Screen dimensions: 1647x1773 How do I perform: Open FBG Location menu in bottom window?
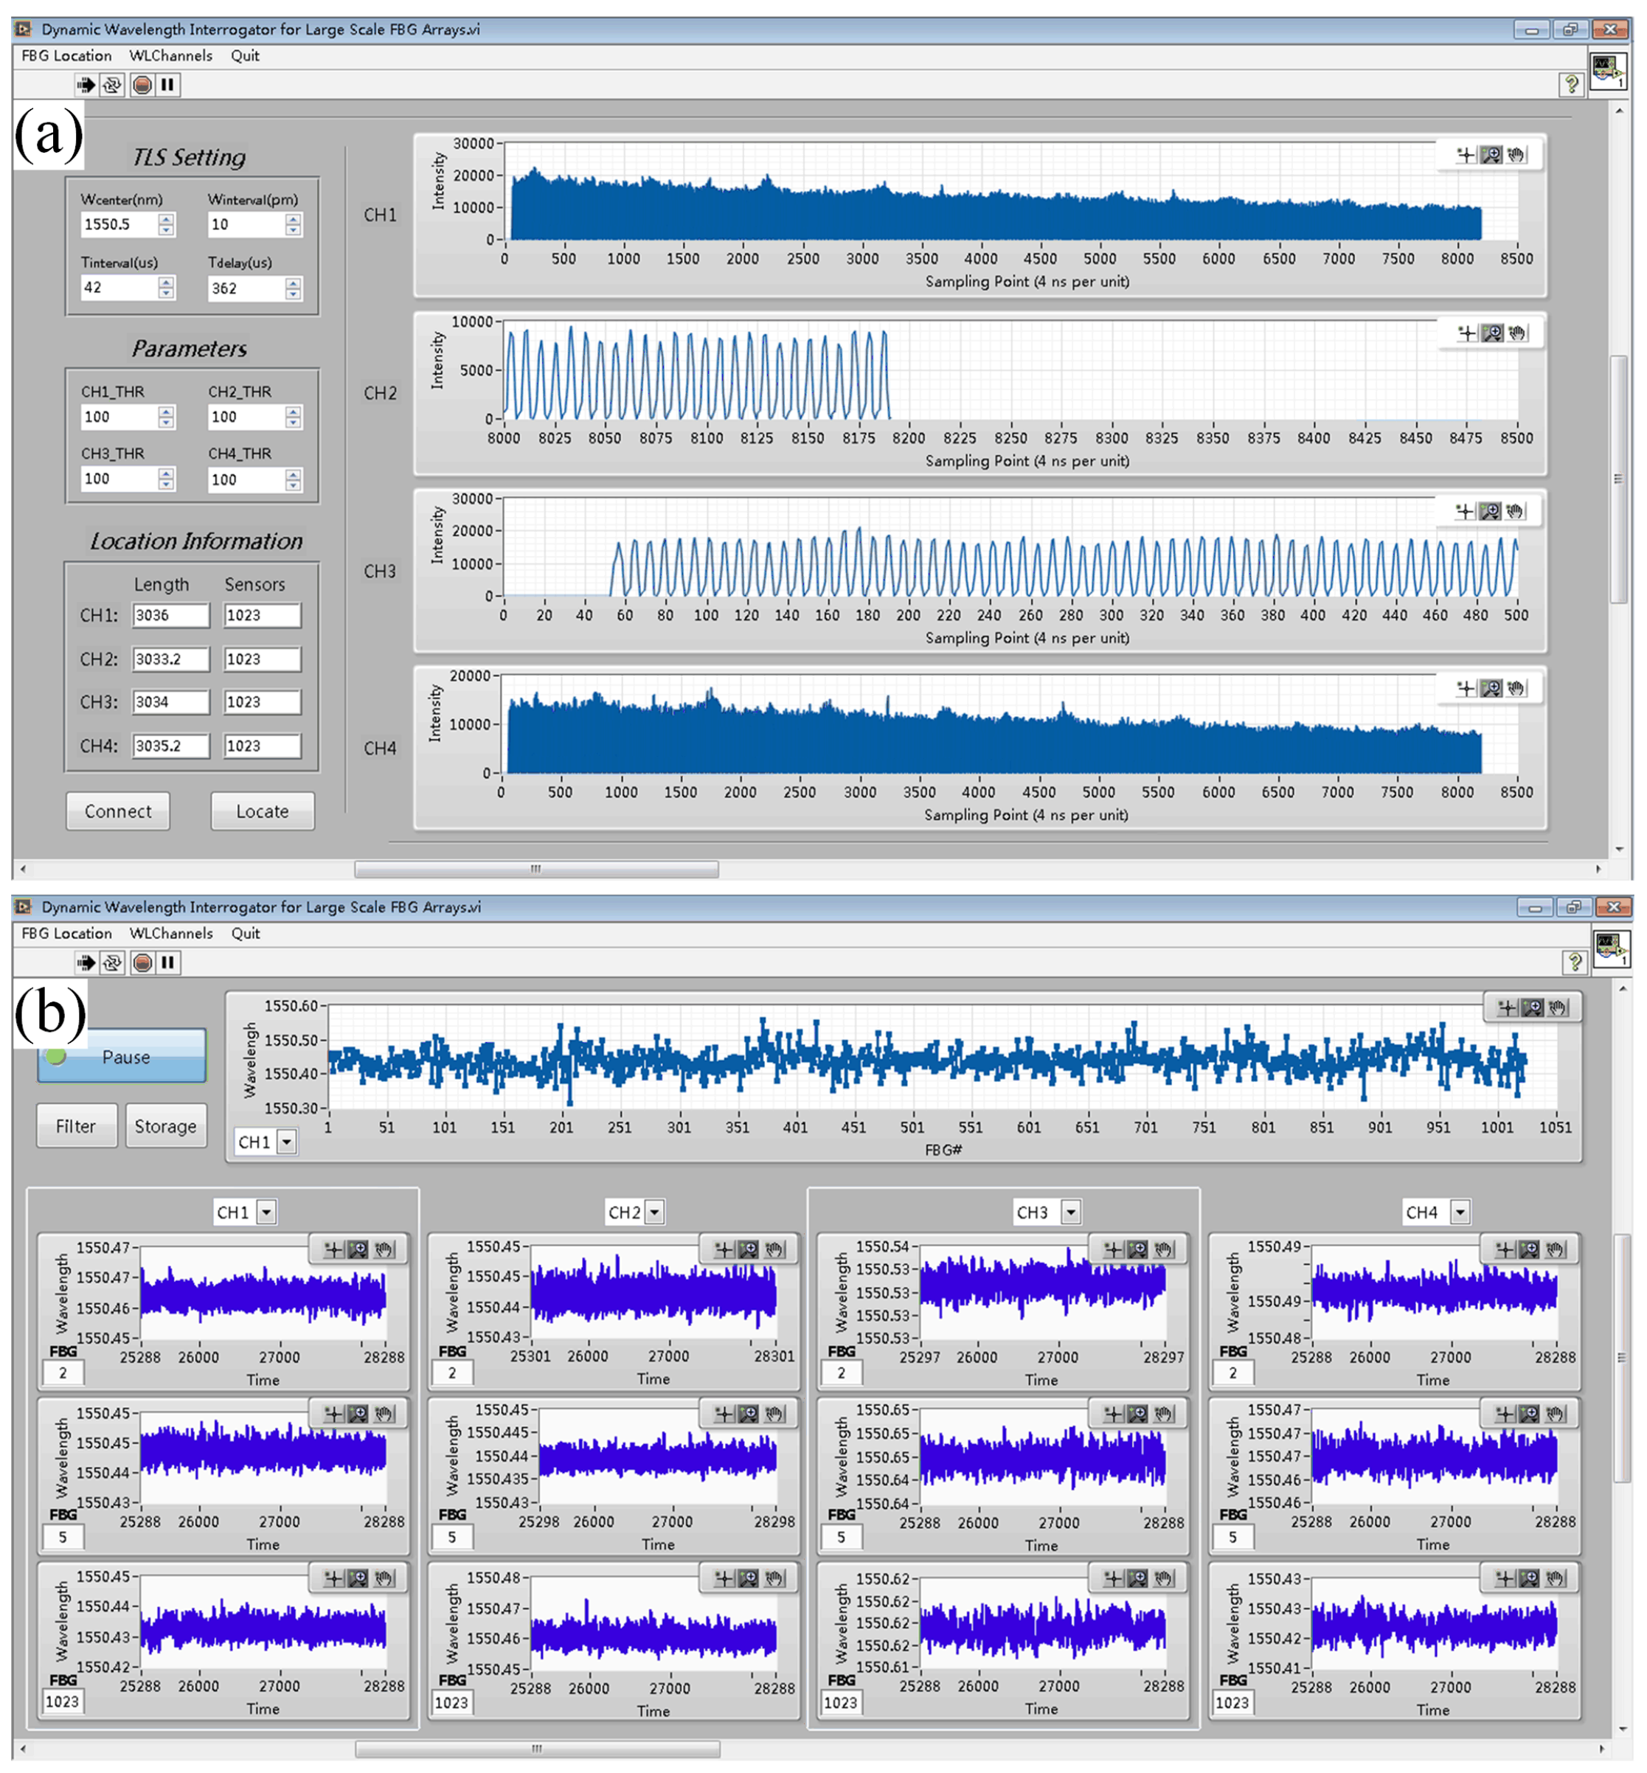click(67, 933)
